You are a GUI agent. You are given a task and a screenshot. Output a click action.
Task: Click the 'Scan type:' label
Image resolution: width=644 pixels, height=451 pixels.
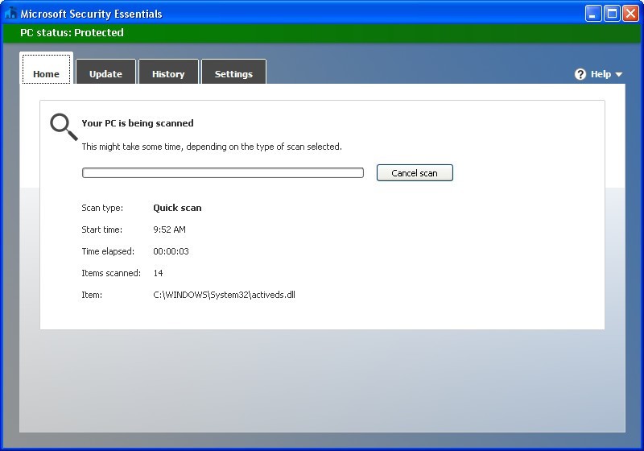(102, 208)
